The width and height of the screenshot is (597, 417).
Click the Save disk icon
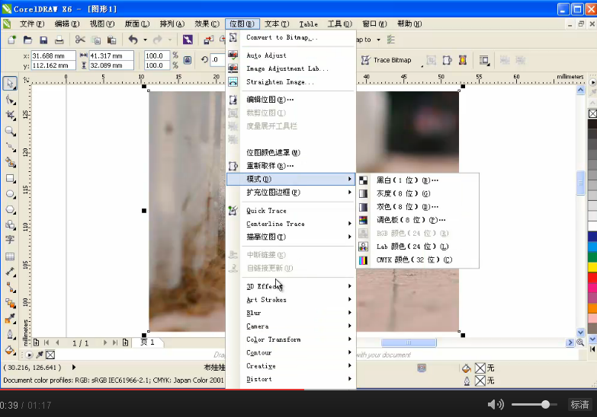pos(43,40)
